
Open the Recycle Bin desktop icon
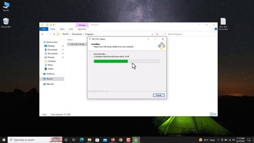(x=6, y=23)
